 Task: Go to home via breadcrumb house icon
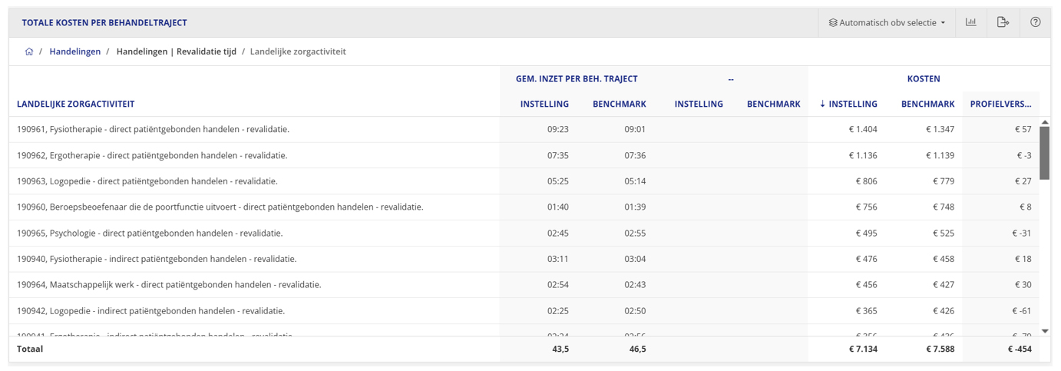coord(29,51)
